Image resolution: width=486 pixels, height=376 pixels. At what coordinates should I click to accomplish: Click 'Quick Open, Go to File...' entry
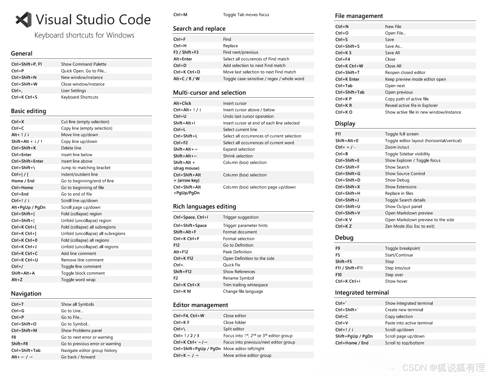pos(84,71)
